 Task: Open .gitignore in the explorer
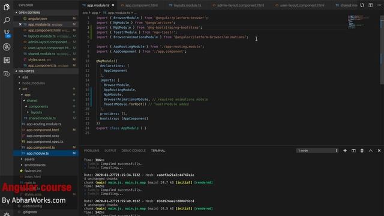click(46, 212)
